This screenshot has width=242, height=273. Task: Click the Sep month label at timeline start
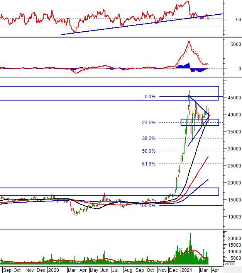(7, 270)
